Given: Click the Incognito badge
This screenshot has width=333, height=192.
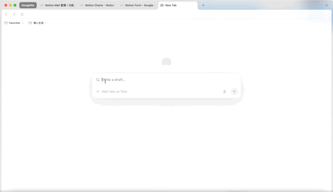Looking at the screenshot, I should (28, 5).
